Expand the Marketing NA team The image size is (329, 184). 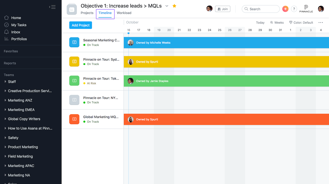5,175
